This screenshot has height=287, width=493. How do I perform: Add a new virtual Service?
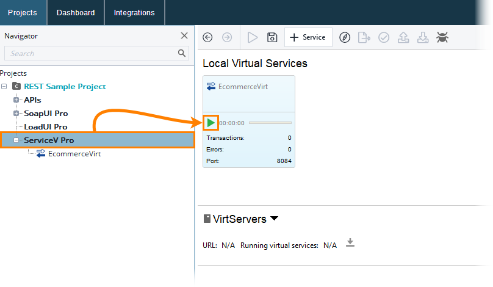(x=308, y=37)
